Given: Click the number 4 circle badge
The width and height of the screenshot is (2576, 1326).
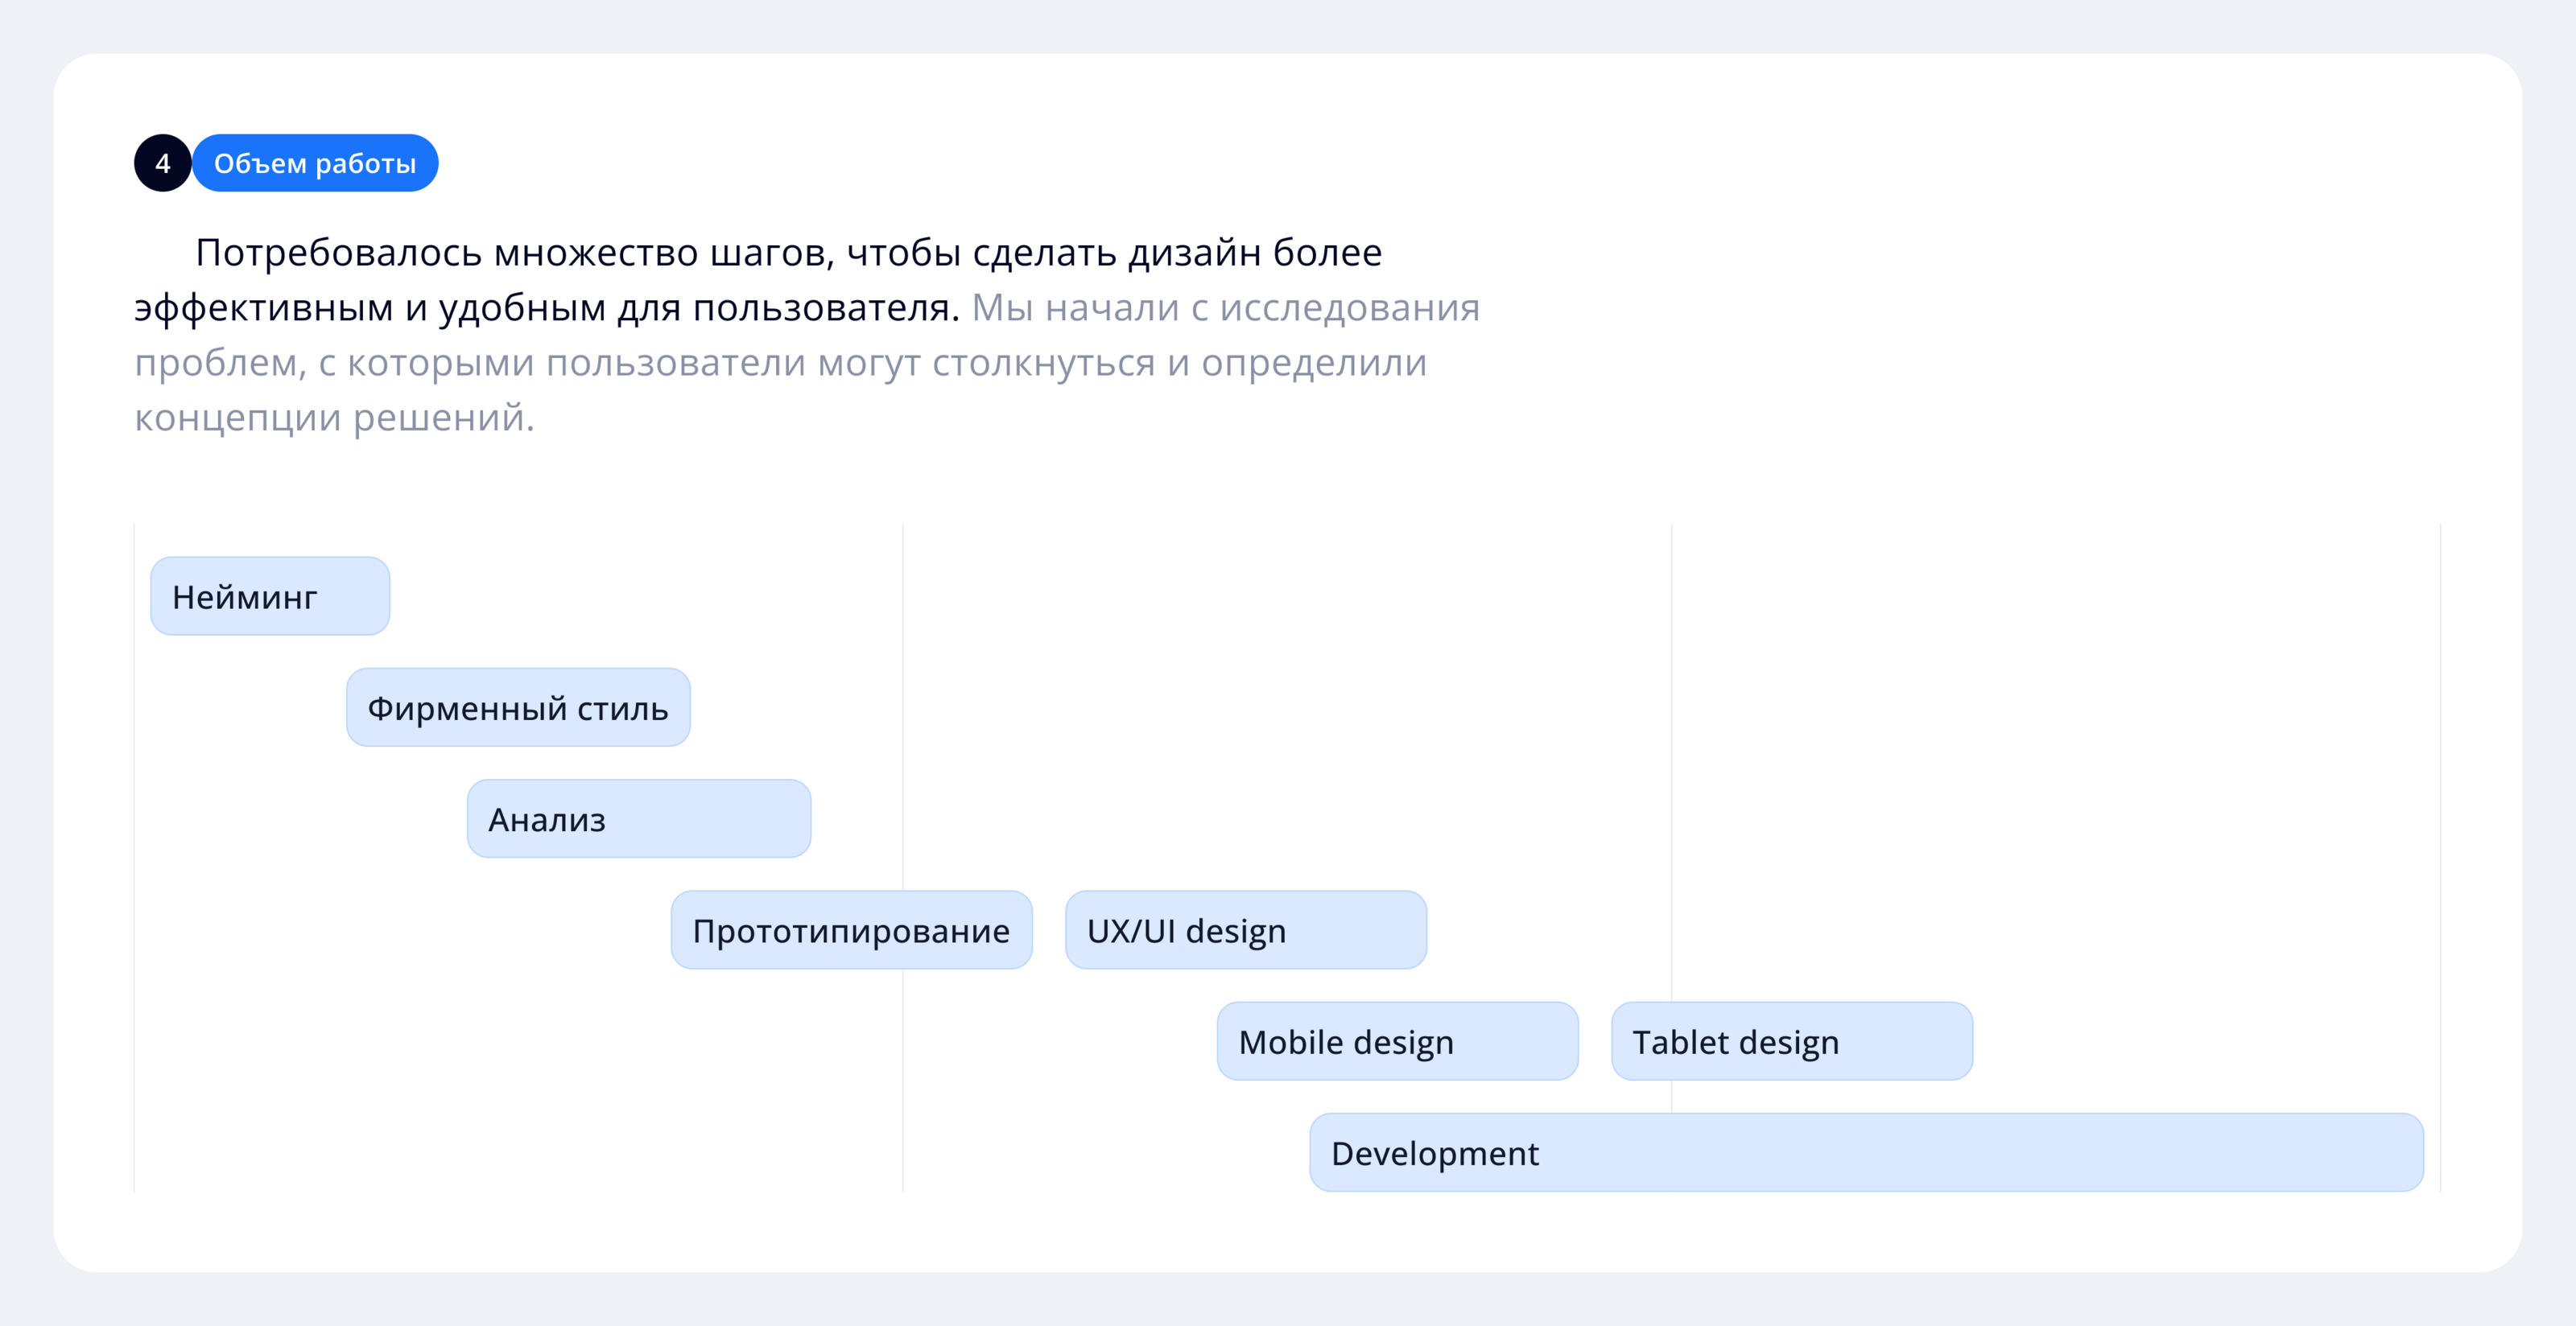Looking at the screenshot, I should (162, 163).
